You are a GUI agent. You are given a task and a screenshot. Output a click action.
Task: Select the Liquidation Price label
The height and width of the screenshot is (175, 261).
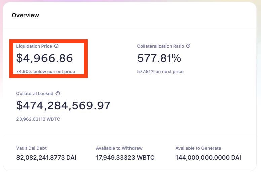click(x=34, y=46)
